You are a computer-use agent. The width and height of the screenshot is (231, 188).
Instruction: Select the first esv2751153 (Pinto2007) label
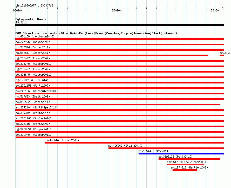point(33,86)
